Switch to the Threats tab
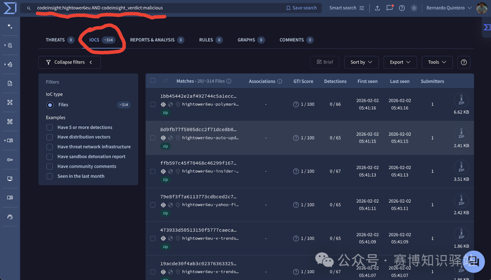The width and height of the screenshot is (491, 280). point(60,40)
